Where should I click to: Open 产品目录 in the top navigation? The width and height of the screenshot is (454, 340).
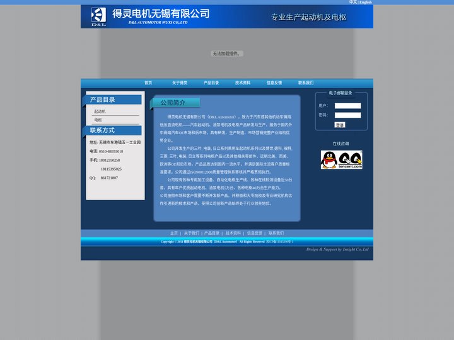pyautogui.click(x=211, y=82)
